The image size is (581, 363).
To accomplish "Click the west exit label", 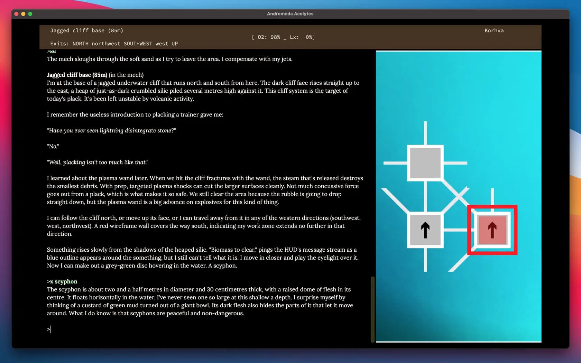I will tap(162, 44).
